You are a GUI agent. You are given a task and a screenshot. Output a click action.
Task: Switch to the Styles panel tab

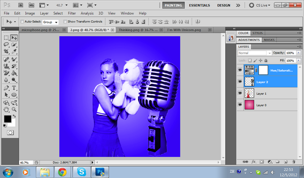[x=257, y=33]
